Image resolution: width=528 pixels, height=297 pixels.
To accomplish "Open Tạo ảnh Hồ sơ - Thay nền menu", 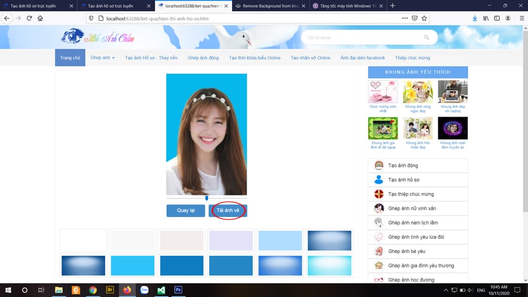I will coord(151,57).
